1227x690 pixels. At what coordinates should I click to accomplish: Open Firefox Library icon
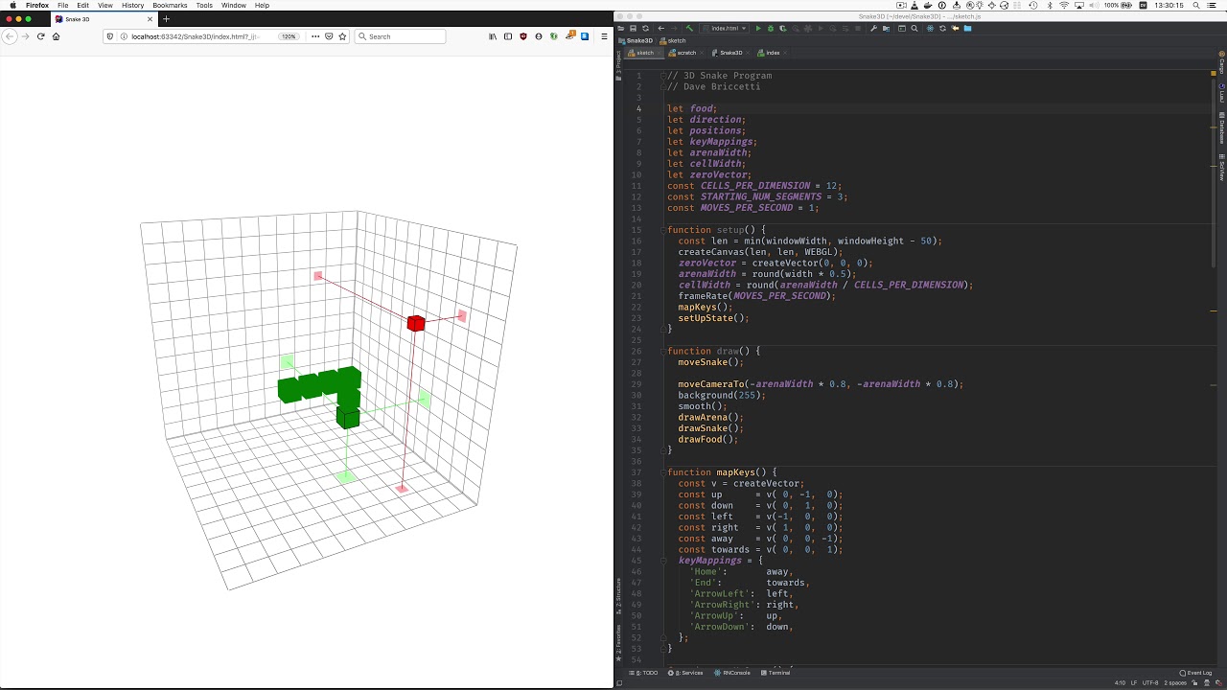pyautogui.click(x=493, y=36)
